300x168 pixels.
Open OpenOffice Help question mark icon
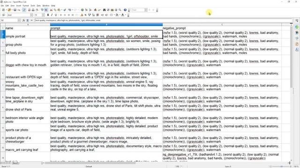pos(125,10)
